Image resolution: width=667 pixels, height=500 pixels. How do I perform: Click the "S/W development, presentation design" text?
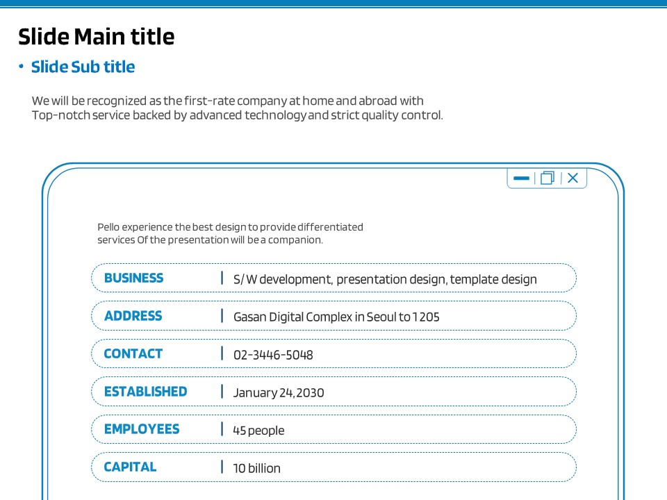(385, 280)
